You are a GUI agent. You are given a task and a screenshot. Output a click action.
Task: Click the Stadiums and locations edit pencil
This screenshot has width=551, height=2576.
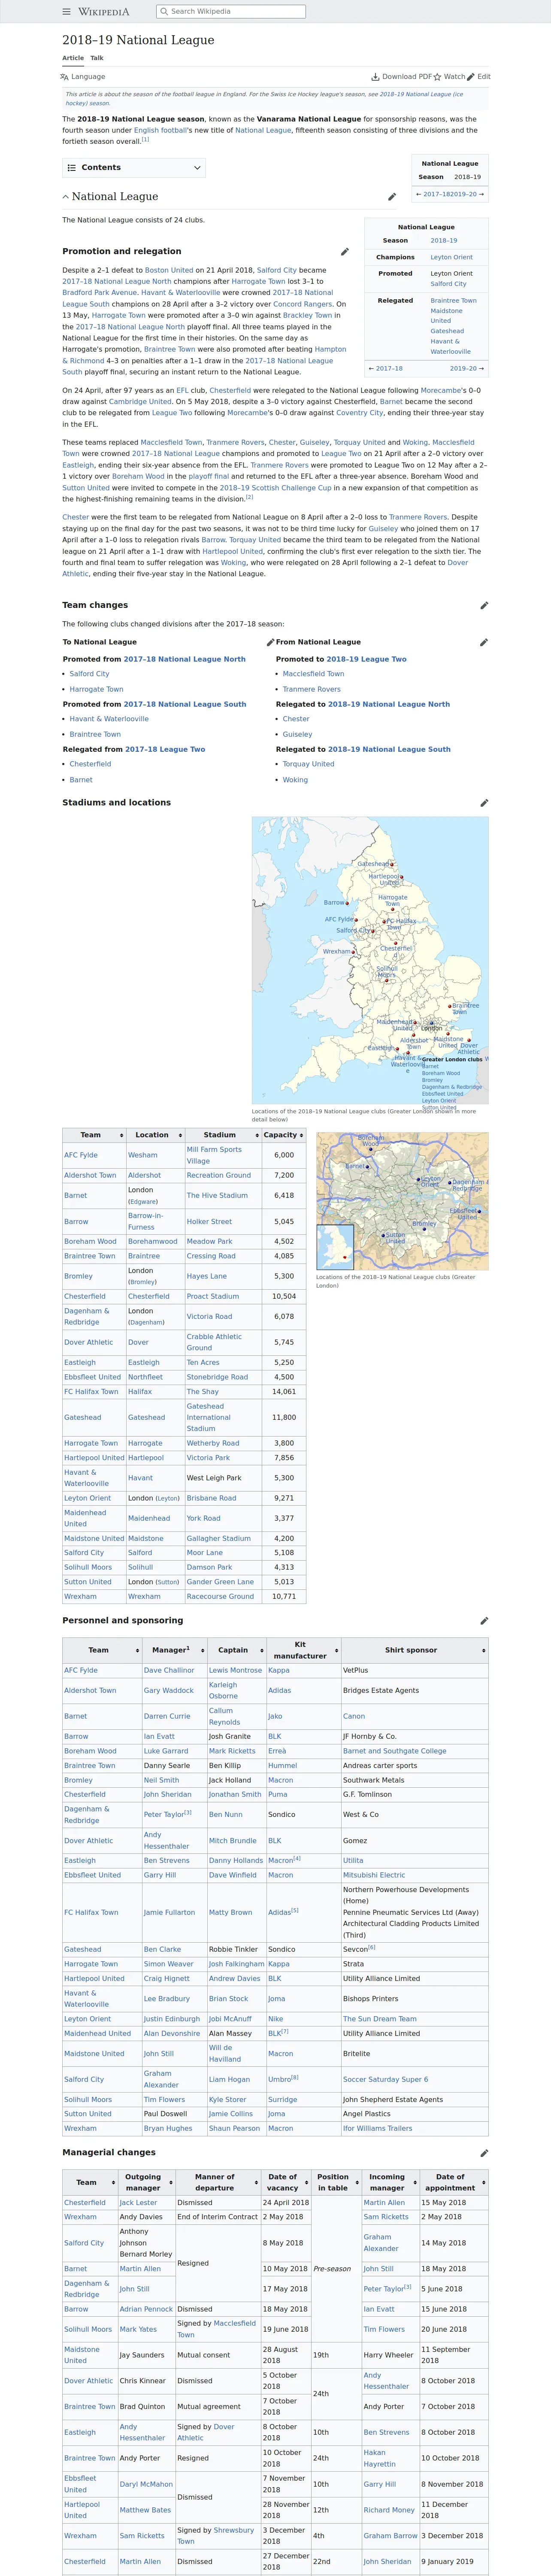484,803
